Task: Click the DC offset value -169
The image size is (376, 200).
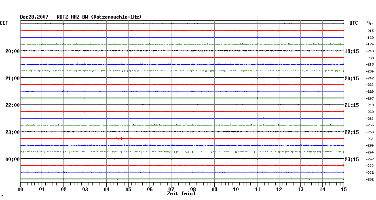Action: pyautogui.click(x=370, y=38)
